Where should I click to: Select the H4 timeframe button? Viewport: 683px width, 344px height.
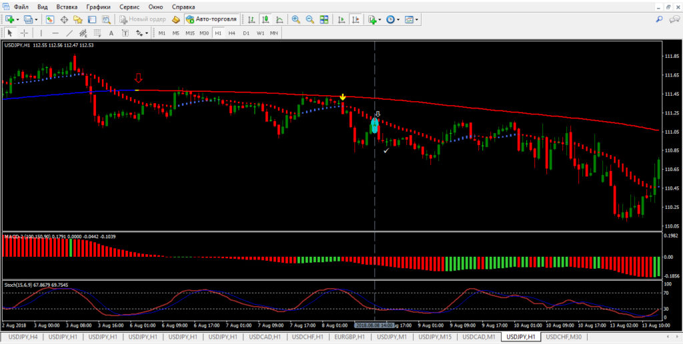[x=232, y=33]
